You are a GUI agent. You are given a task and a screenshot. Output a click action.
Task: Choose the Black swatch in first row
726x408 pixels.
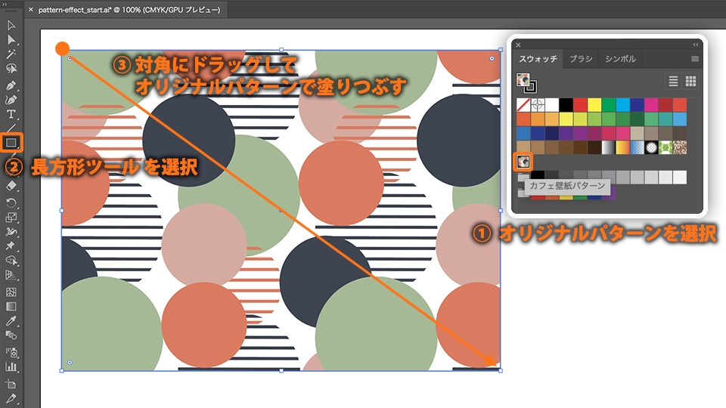[566, 105]
